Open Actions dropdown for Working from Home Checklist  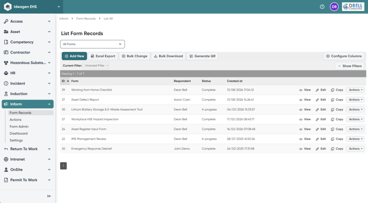[x=355, y=90]
